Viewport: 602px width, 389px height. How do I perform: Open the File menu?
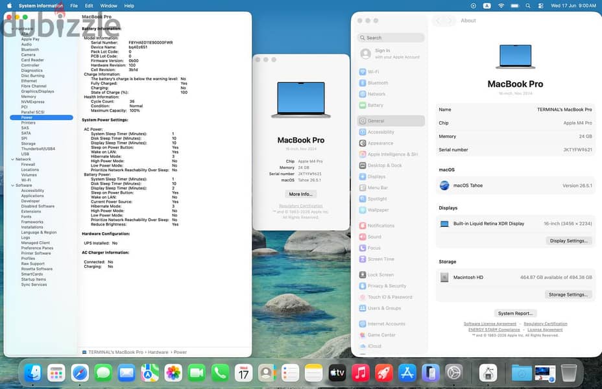74,6
